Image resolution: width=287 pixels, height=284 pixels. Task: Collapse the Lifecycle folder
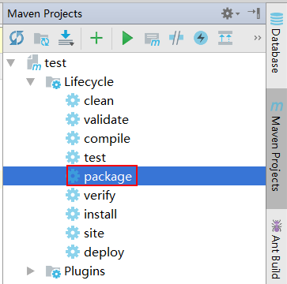(31, 82)
